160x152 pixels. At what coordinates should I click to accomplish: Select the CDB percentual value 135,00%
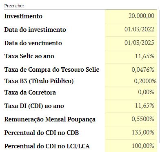point(131,132)
